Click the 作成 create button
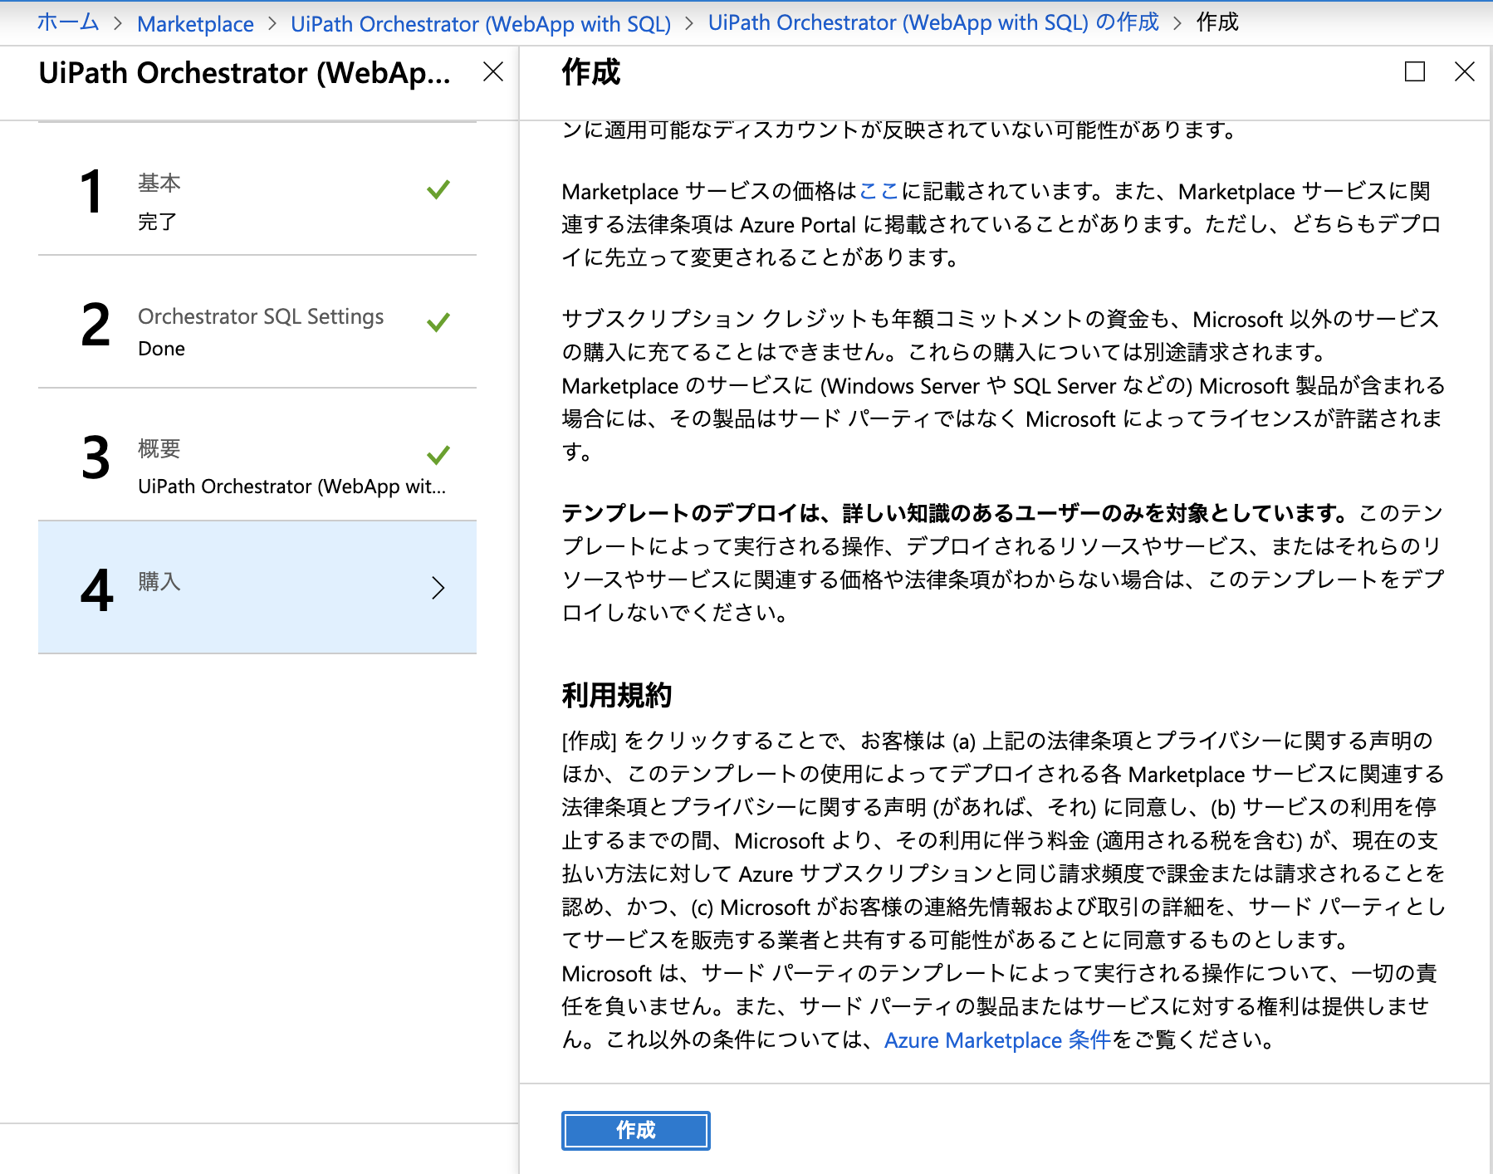Screen dimensions: 1493x1174 635,1130
